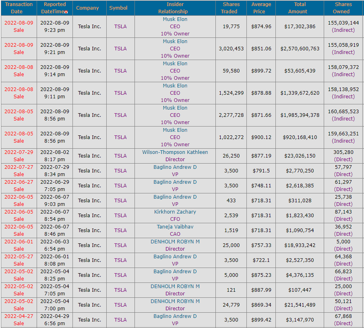Select the $17,302,386 total amount cell

tap(300, 27)
